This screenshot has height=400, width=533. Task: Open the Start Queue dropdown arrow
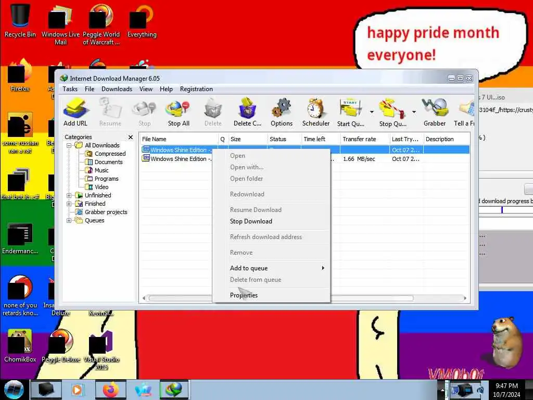click(372, 112)
